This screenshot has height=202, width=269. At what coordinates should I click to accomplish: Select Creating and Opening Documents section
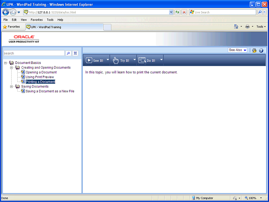click(46, 67)
